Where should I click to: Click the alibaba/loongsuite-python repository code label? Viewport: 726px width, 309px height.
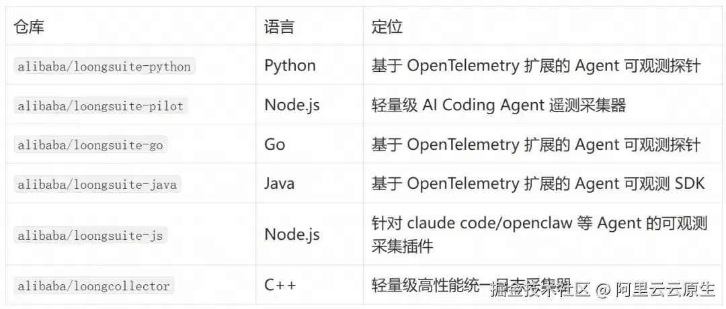pos(104,66)
